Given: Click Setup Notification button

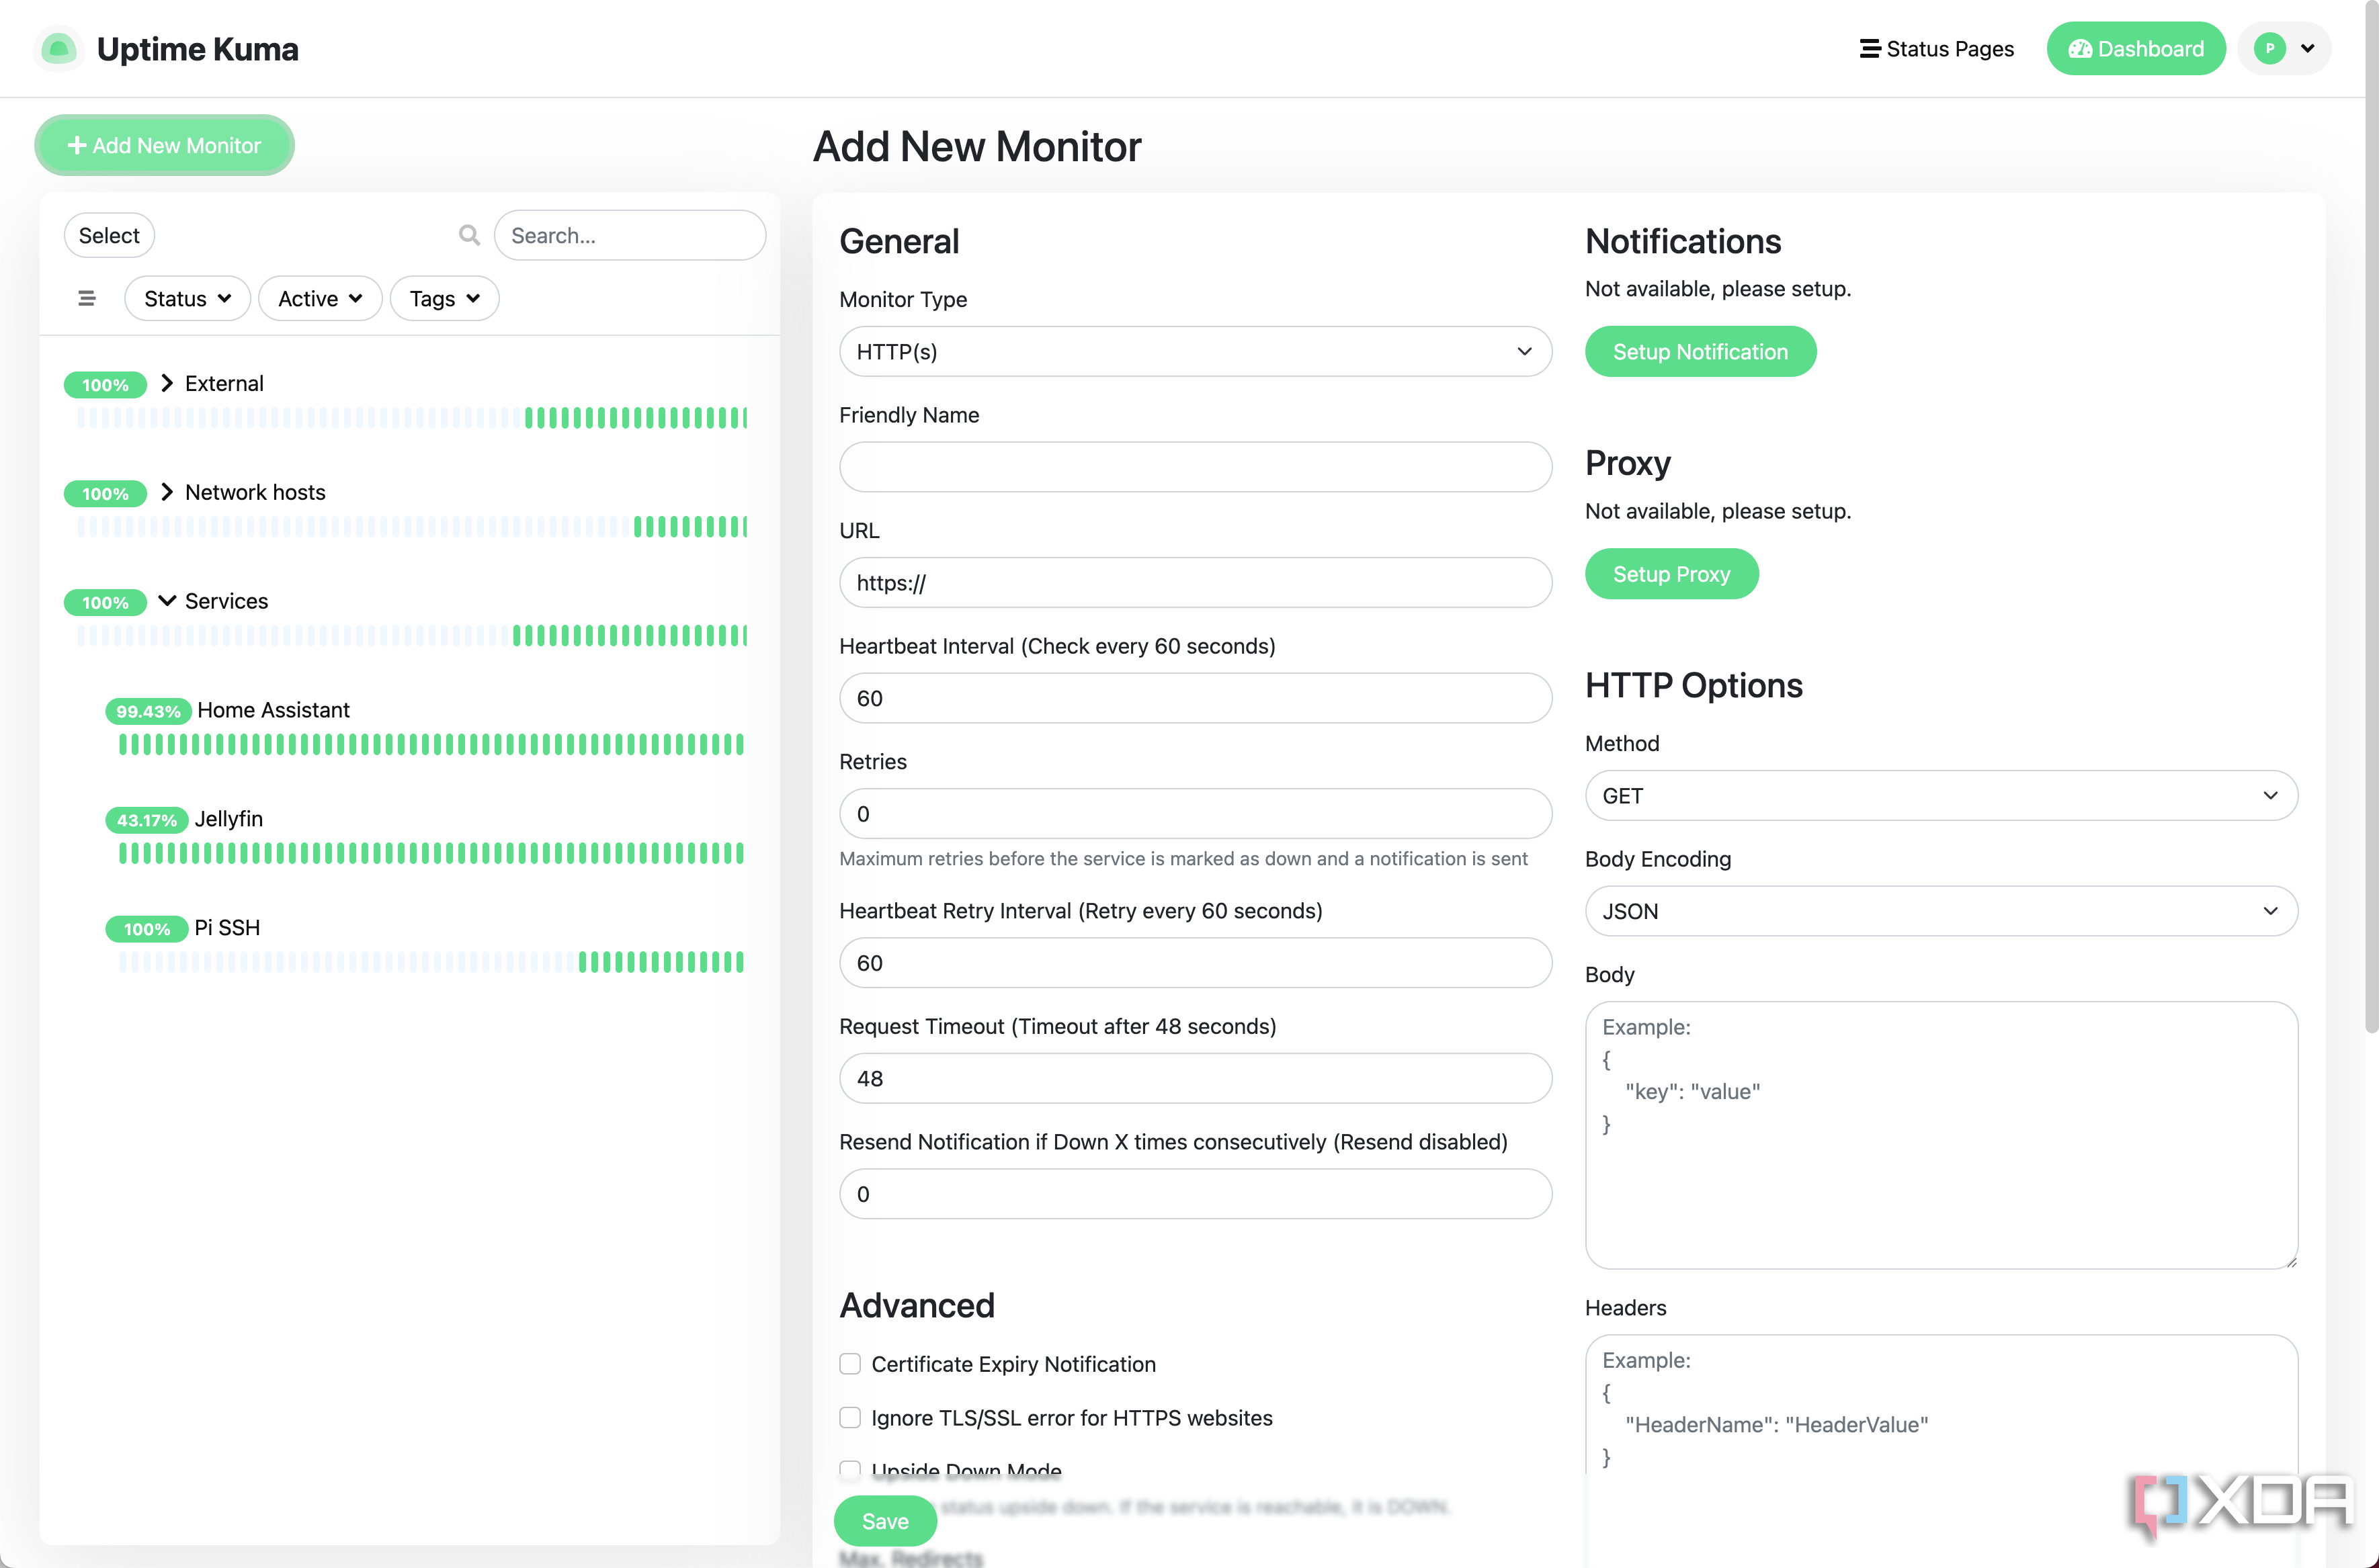Looking at the screenshot, I should (1700, 351).
